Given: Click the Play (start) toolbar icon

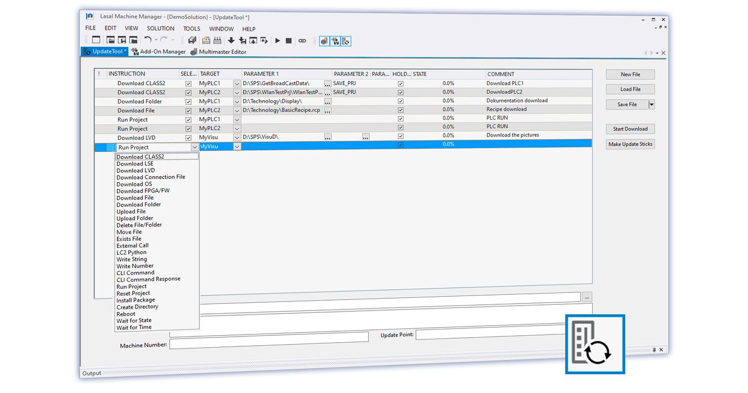Looking at the screenshot, I should coord(278,41).
